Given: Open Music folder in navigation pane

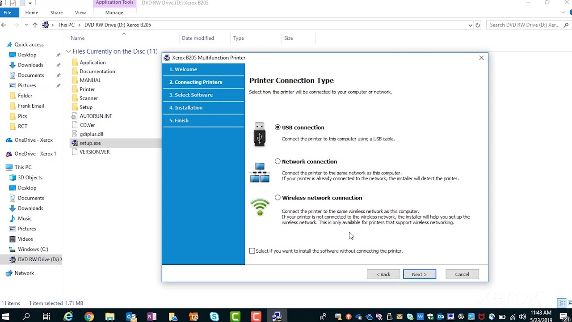Looking at the screenshot, I should pos(25,219).
